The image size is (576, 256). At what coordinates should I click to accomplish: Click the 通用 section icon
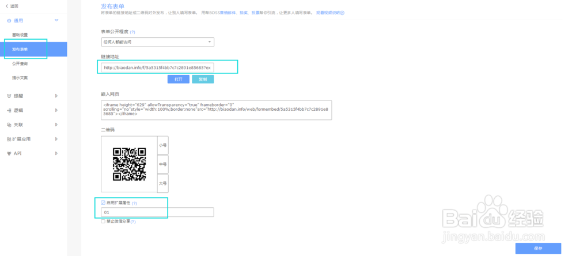pyautogui.click(x=9, y=21)
